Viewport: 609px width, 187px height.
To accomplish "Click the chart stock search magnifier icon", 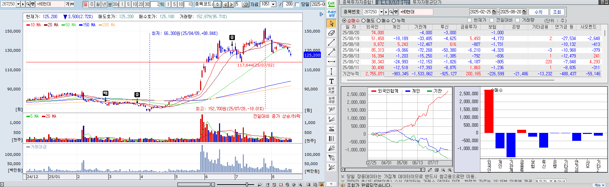I will (x=28, y=4).
